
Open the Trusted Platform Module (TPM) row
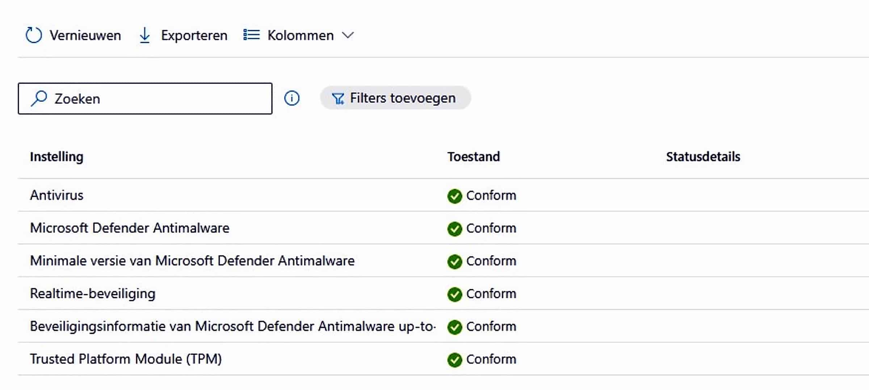(444, 359)
